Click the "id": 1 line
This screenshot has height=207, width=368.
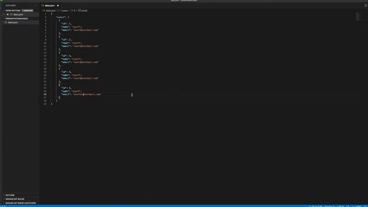[67, 24]
